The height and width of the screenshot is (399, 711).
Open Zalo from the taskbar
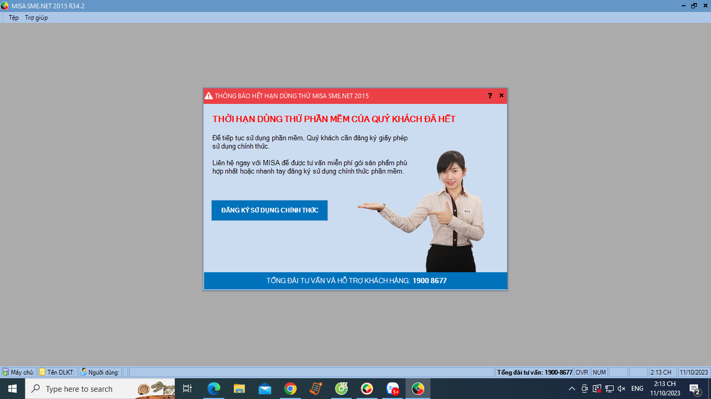[x=392, y=389]
